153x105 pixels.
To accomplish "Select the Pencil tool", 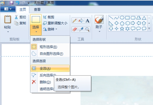I will (75, 20).
